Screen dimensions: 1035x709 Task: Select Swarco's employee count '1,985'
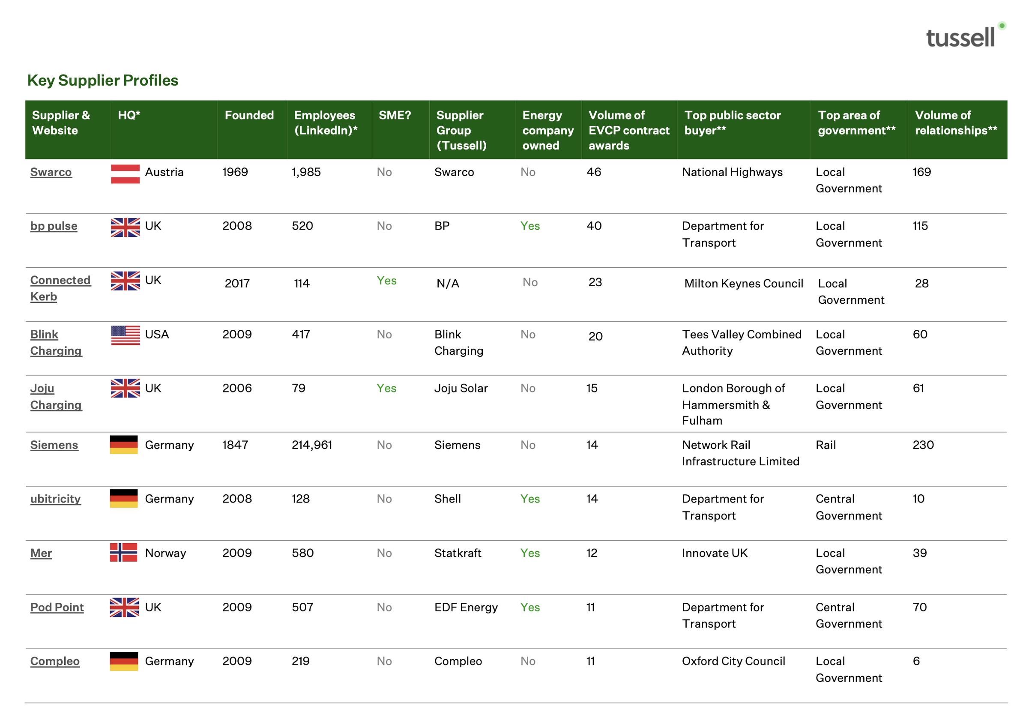(306, 172)
